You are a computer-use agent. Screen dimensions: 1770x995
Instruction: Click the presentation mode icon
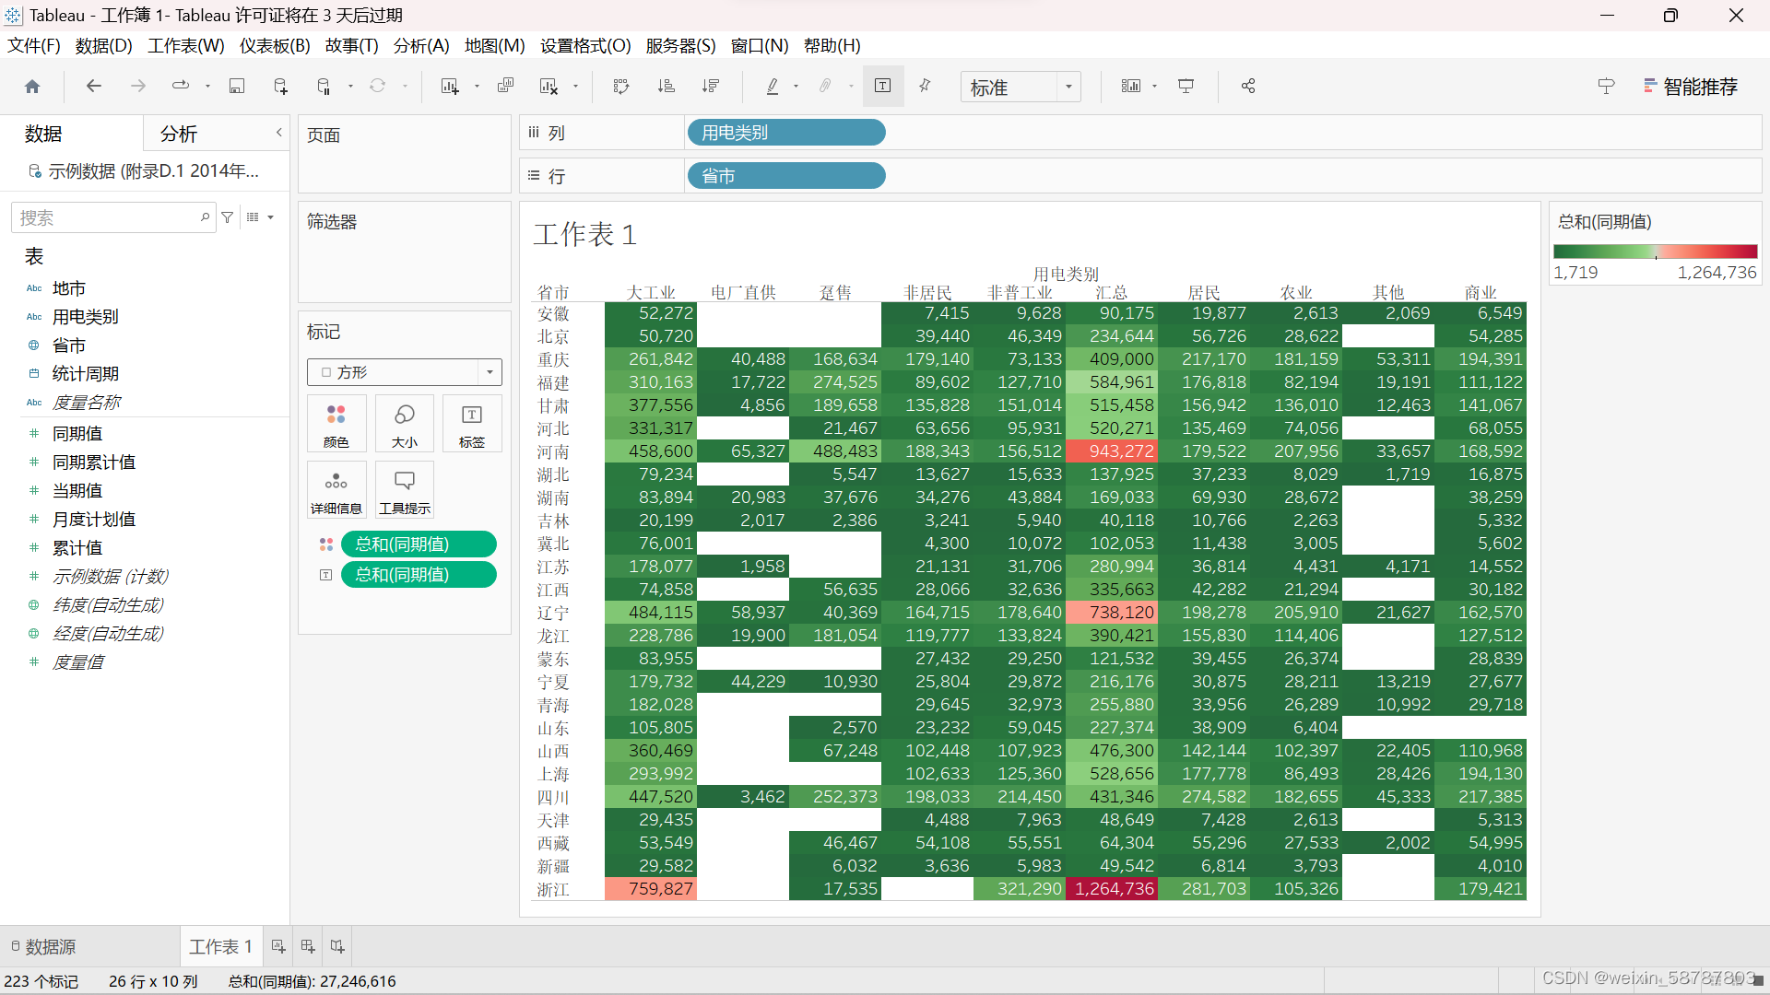[1186, 87]
